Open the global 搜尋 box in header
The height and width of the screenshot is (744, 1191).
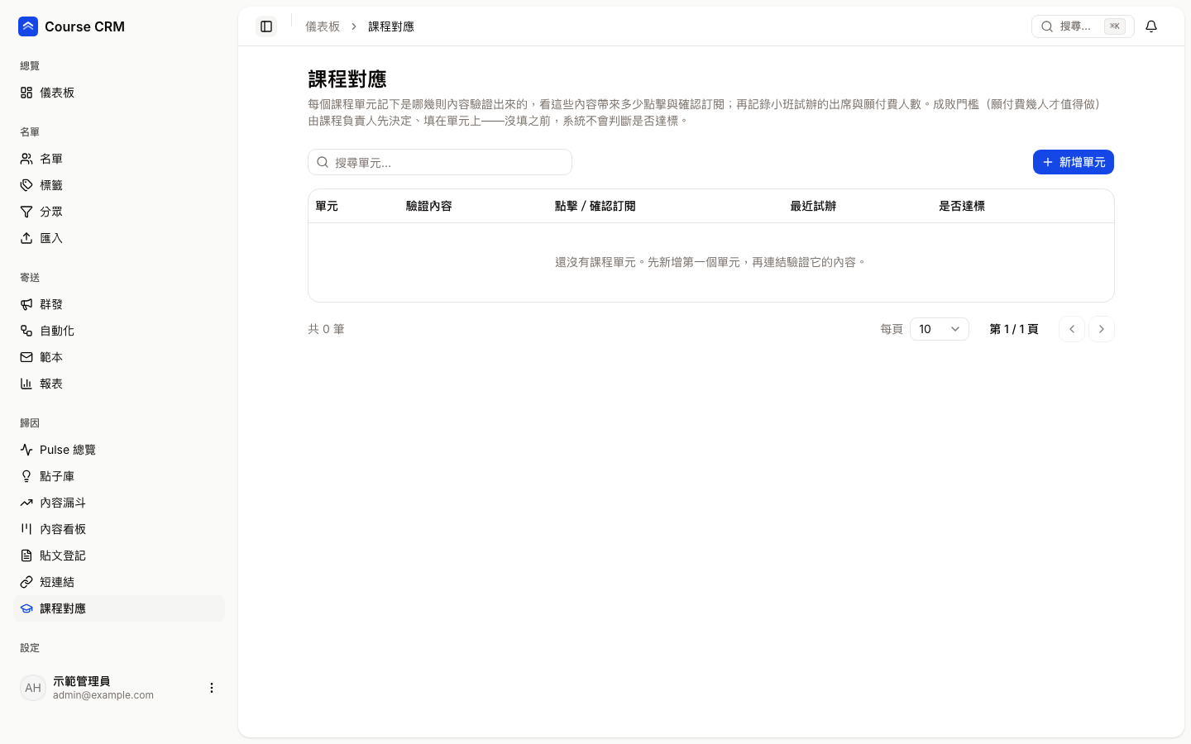1083,26
